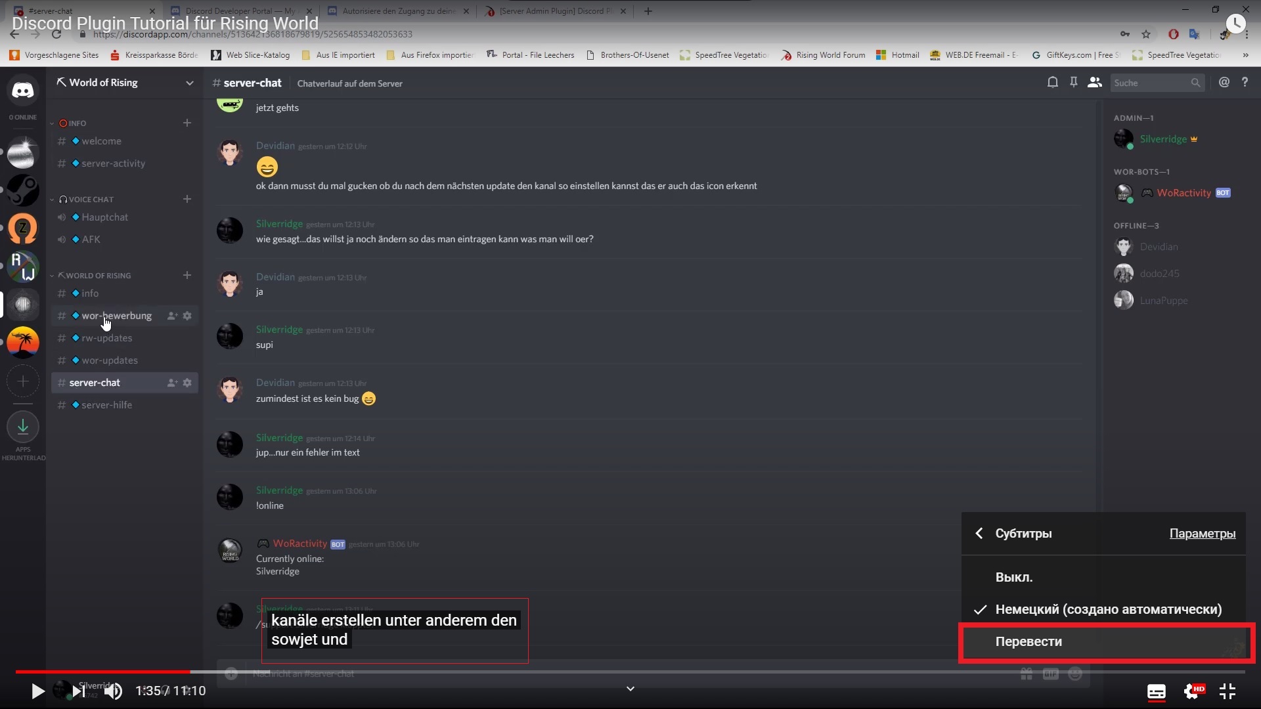Go back from Субтитры menu
This screenshot has width=1261, height=709.
point(979,534)
